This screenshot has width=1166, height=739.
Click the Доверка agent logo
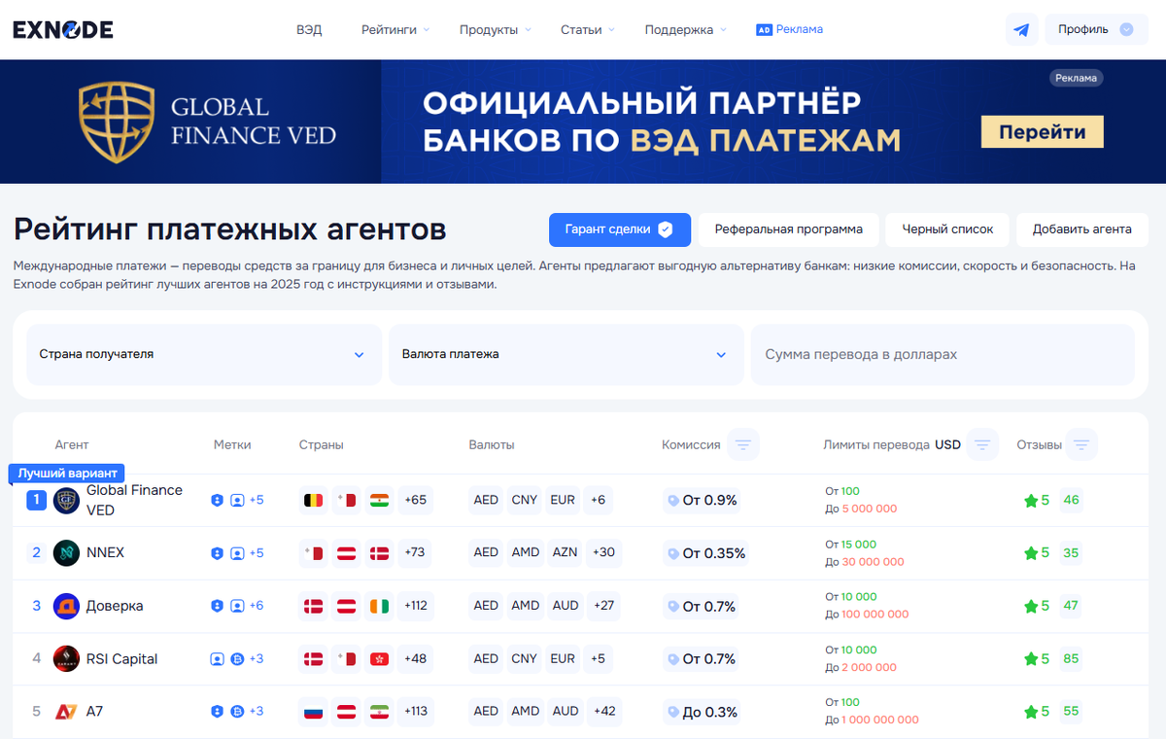pos(66,606)
